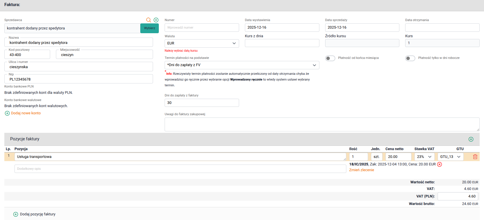Click the Kurs z dnia field
The width and height of the screenshot is (484, 220).
point(282,43)
